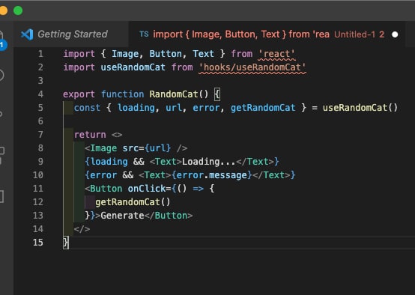Click the Button identifier in import statement
The image size is (415, 295).
[166, 54]
